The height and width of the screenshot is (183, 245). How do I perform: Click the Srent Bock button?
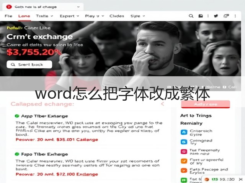[x=29, y=64]
